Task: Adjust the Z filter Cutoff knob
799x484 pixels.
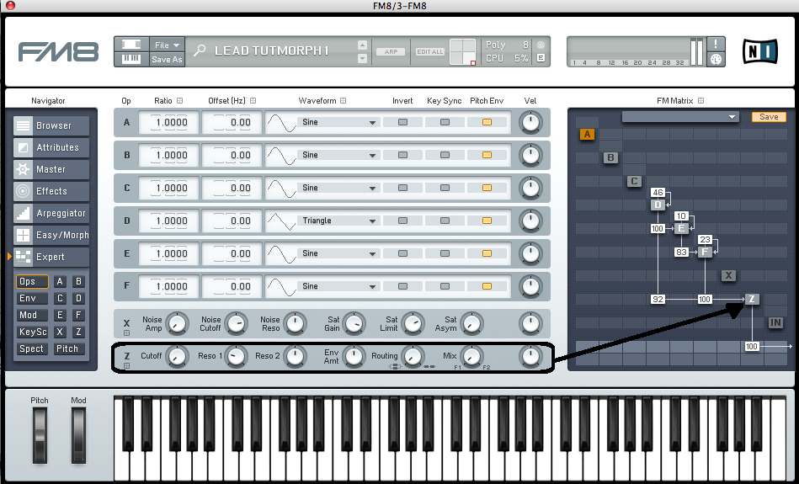Action: (177, 357)
